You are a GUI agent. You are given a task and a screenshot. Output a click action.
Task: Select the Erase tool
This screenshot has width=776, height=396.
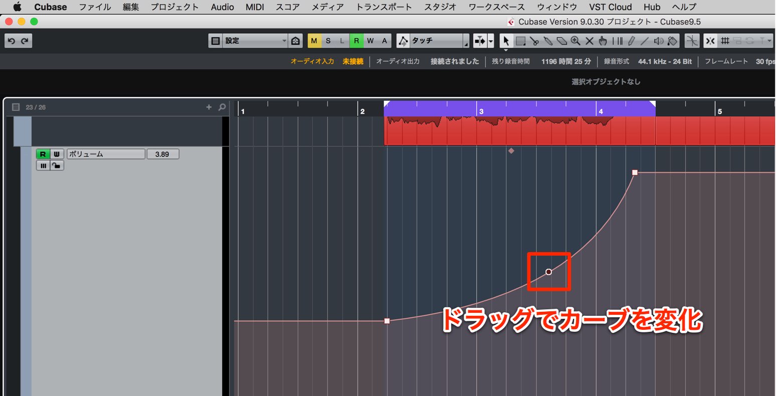[562, 41]
